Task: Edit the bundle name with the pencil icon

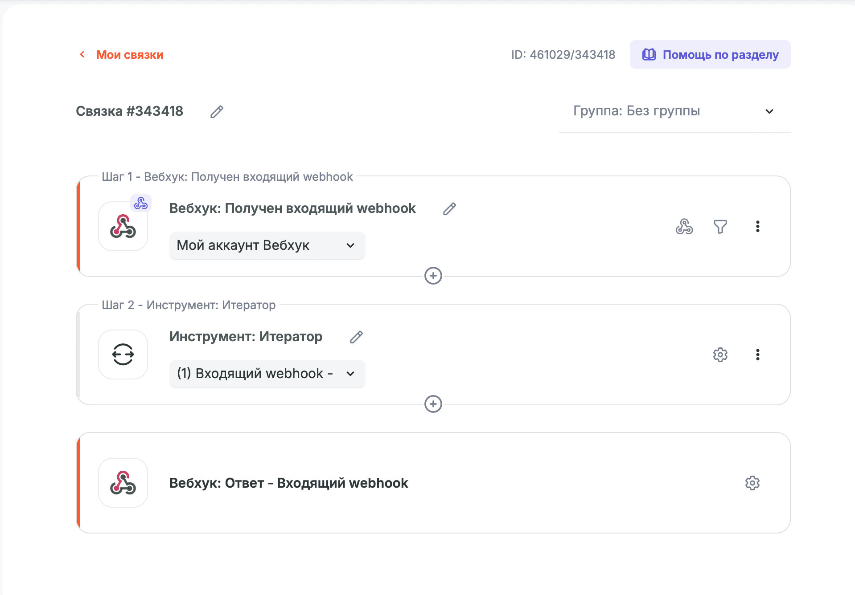Action: click(x=217, y=112)
